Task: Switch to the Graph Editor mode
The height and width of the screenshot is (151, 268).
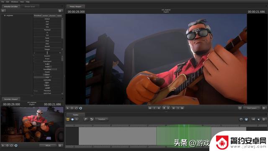Action: pyautogui.click(x=77, y=119)
